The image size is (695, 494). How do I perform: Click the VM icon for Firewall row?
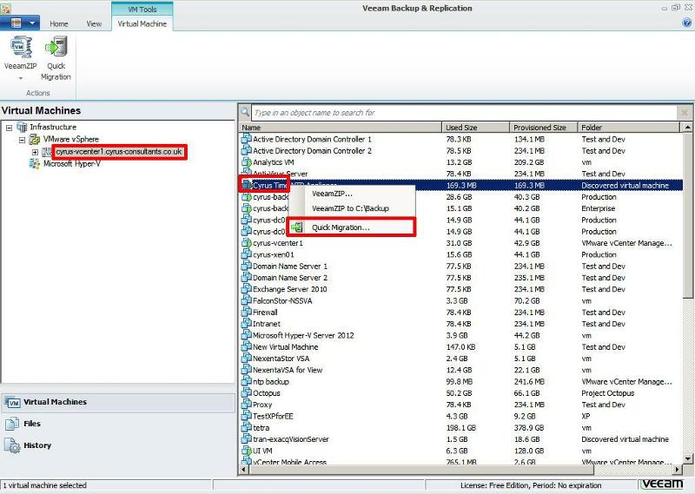point(247,312)
